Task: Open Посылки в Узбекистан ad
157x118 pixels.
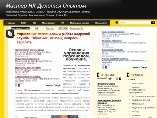Action: click(x=112, y=41)
